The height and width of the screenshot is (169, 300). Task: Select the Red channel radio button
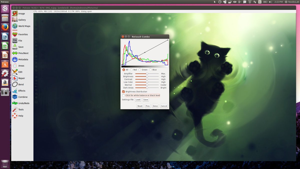tap(131, 70)
